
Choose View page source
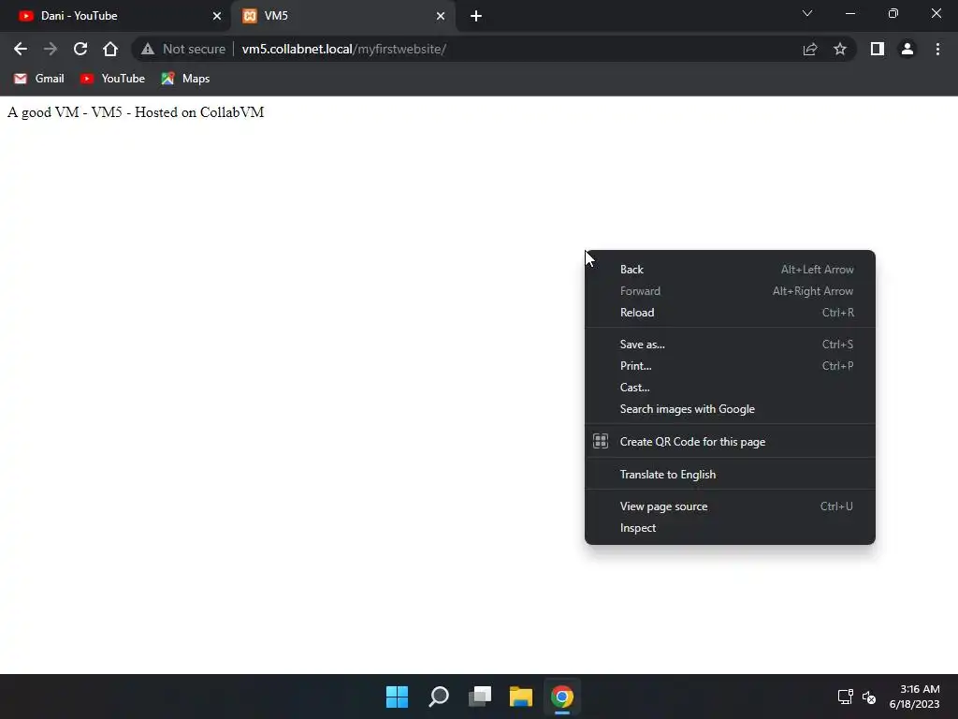point(730,506)
